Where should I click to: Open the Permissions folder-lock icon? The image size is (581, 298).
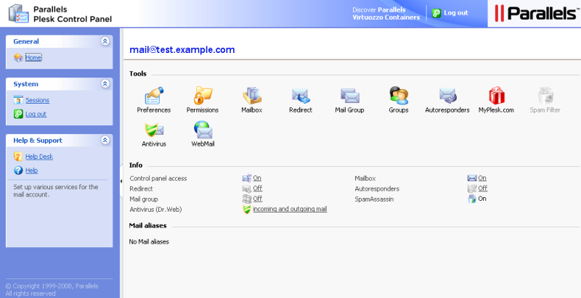pos(203,96)
